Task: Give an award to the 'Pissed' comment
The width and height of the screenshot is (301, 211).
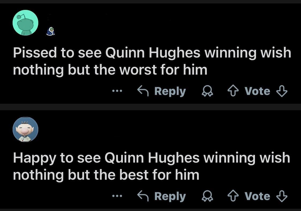Action: click(207, 92)
